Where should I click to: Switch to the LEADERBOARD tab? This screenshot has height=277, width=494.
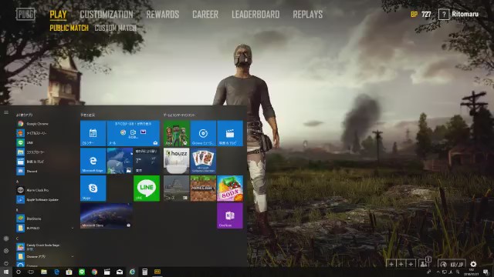pyautogui.click(x=255, y=15)
